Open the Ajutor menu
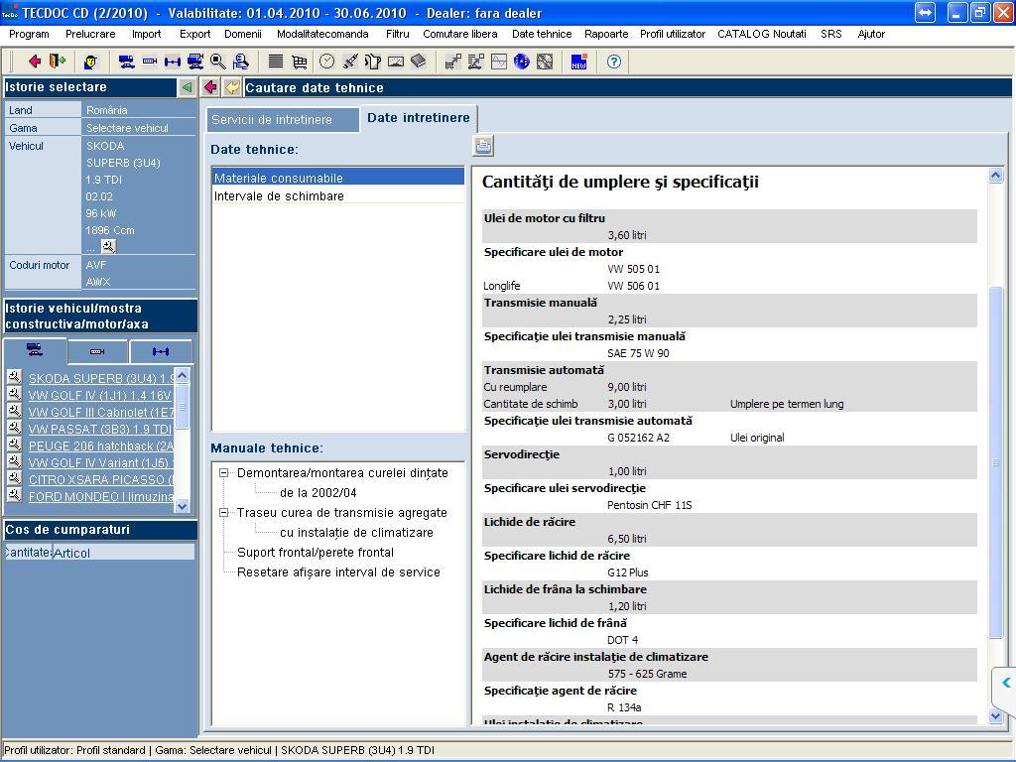 tap(871, 35)
